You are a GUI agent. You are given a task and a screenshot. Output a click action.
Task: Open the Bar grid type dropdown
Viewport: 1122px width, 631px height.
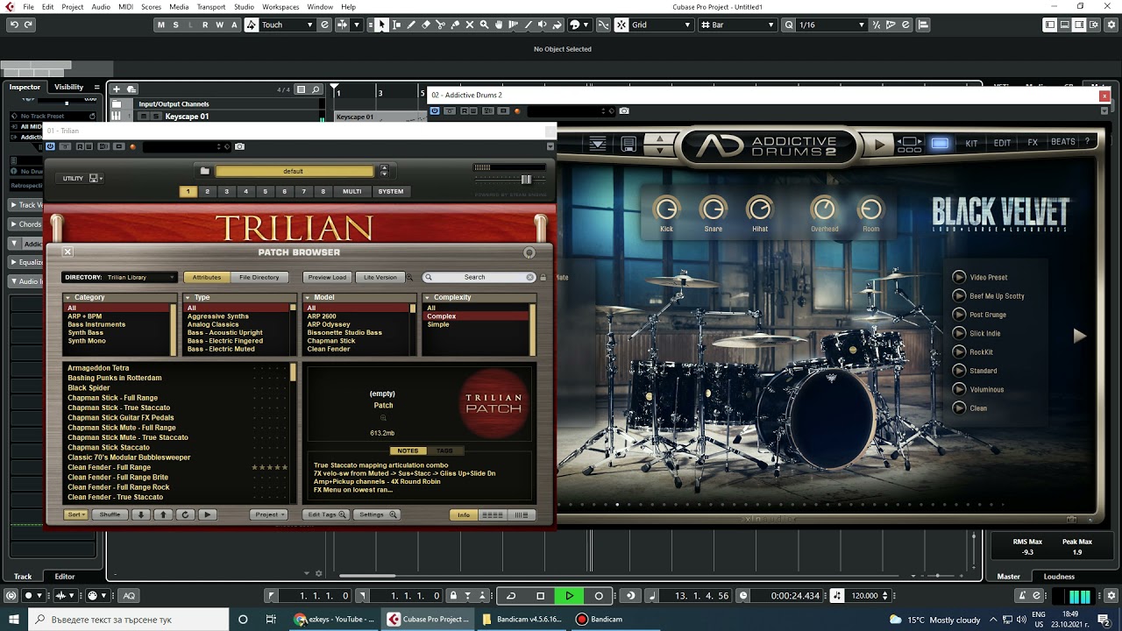[x=738, y=25]
